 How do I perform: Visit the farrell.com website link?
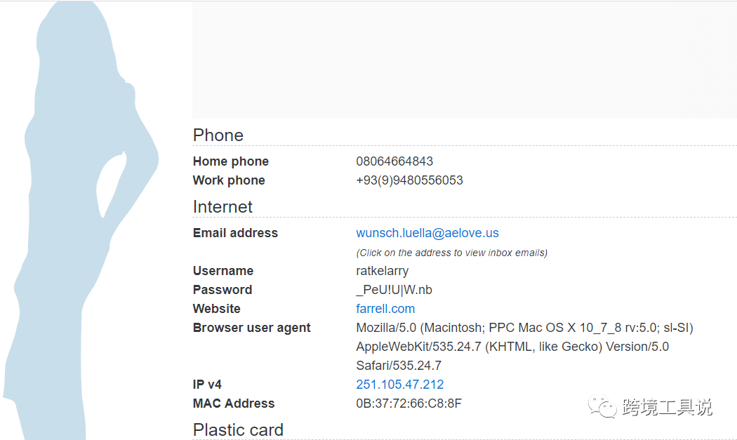point(385,309)
